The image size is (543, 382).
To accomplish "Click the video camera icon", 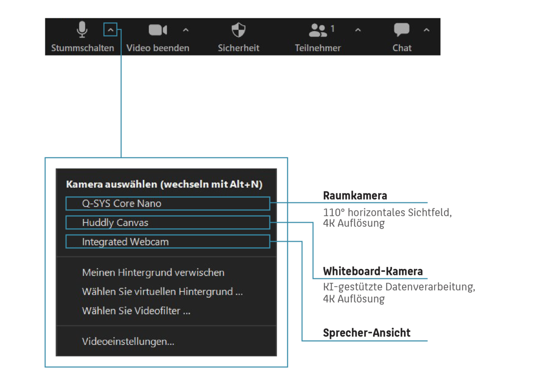I will [158, 30].
